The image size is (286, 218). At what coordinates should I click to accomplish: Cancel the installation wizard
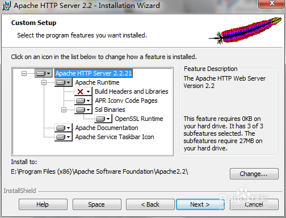(x=254, y=204)
